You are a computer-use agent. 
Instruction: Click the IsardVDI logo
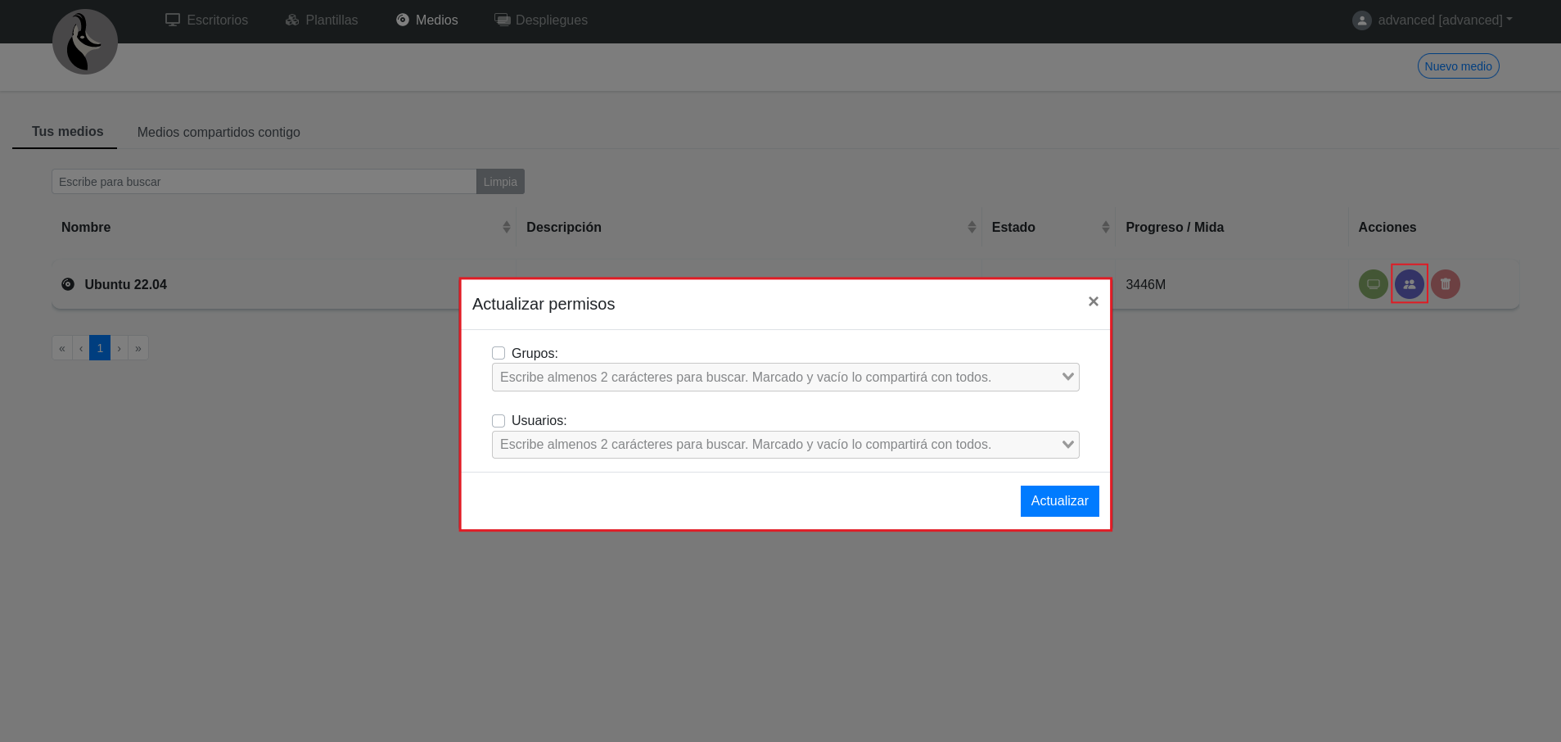(85, 42)
